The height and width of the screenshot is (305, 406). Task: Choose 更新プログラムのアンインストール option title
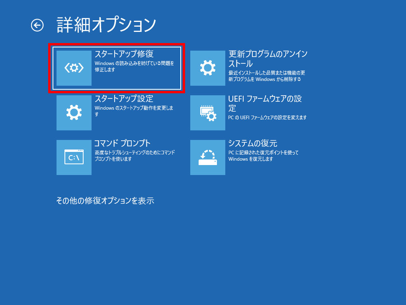click(x=268, y=59)
